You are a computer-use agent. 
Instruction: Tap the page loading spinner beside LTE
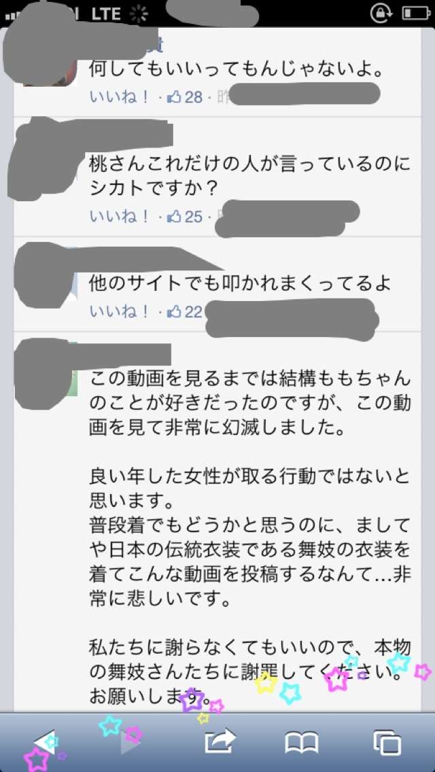[139, 14]
